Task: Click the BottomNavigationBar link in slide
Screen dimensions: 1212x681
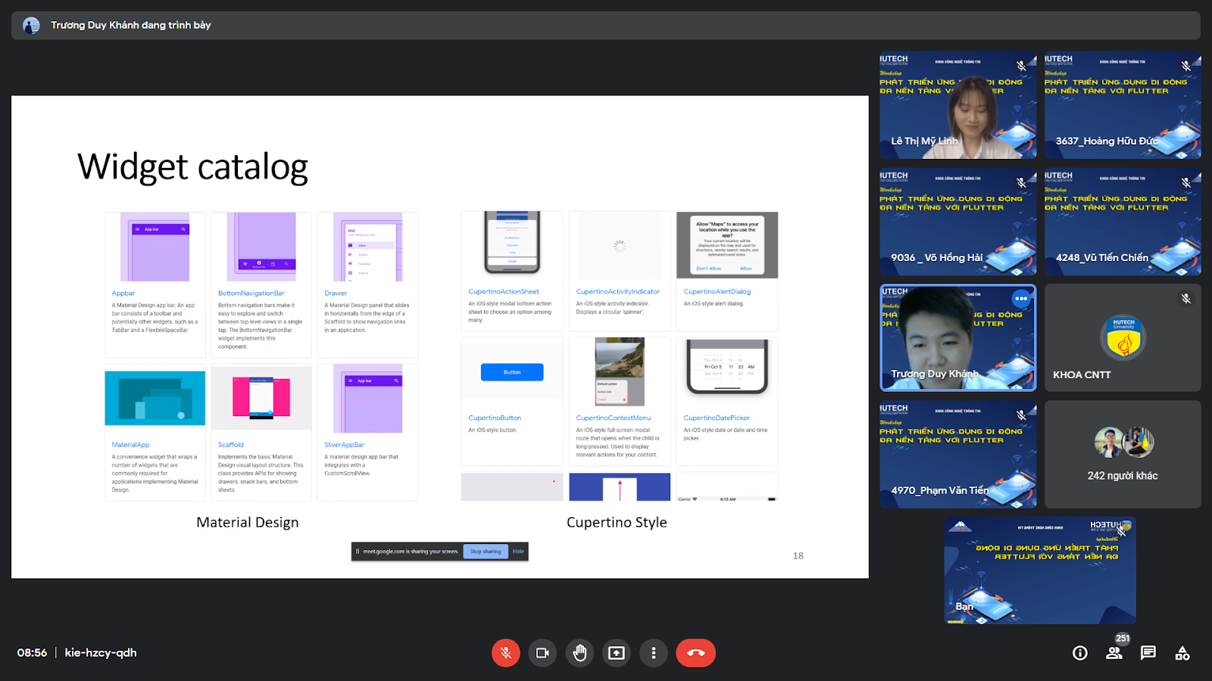Action: tap(251, 294)
